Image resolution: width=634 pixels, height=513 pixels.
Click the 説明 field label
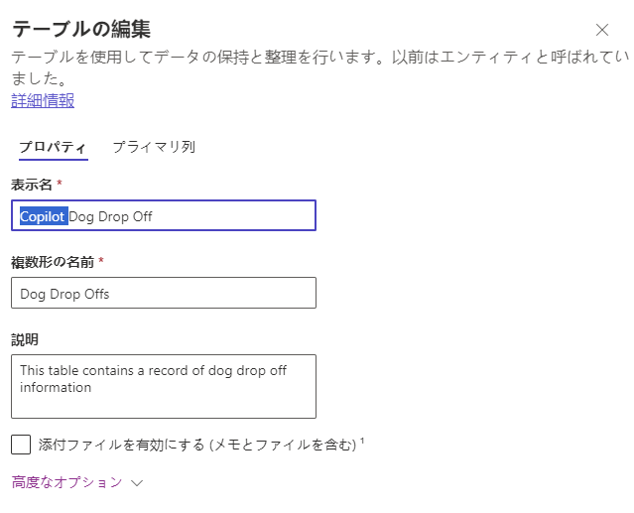pyautogui.click(x=25, y=340)
